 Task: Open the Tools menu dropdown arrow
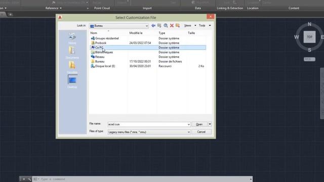tap(210, 25)
